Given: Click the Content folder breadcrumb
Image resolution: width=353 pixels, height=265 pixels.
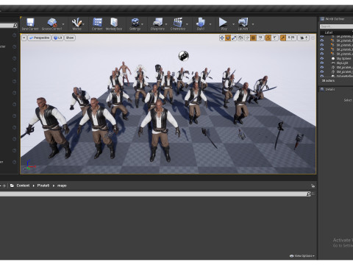Looking at the screenshot, I should click(23, 185).
